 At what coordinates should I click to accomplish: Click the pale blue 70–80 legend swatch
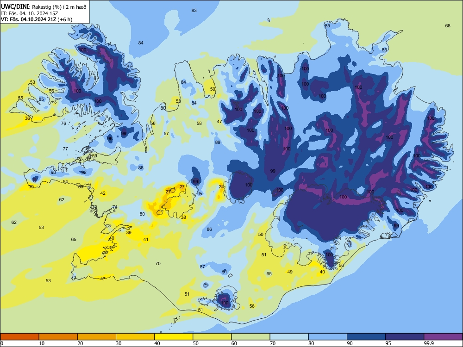[x=289, y=337]
